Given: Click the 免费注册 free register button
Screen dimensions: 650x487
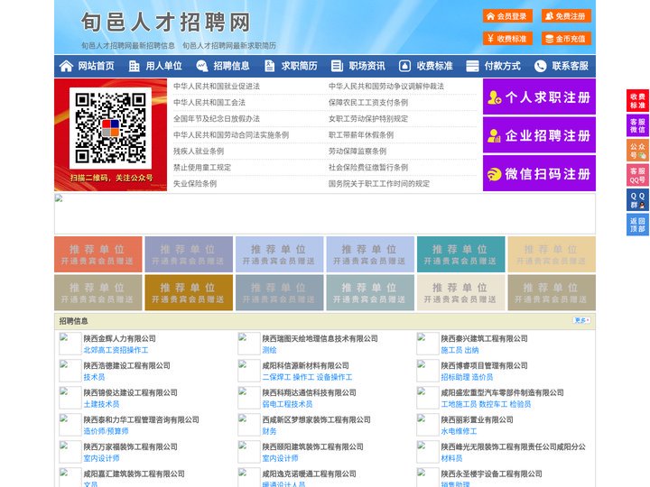Looking at the screenshot, I should pos(566,16).
